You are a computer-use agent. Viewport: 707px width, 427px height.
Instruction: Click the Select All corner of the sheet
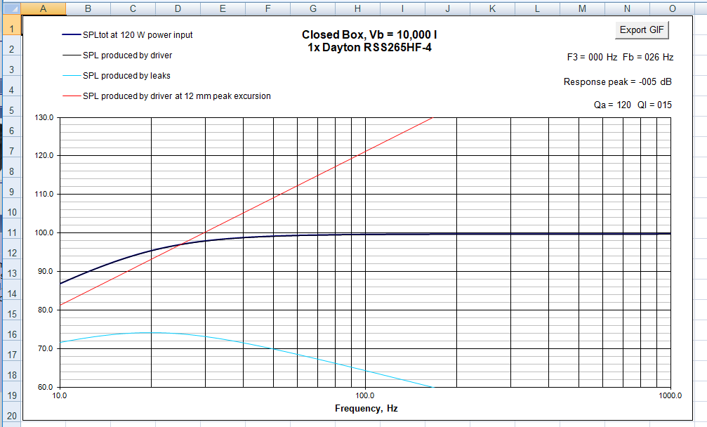click(x=11, y=8)
